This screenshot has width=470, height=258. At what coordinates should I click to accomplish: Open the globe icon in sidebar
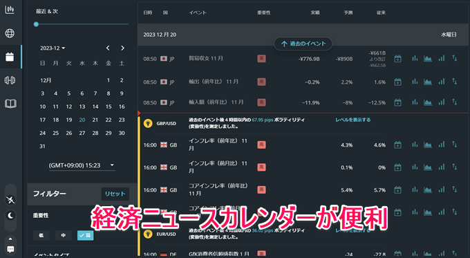click(x=10, y=33)
